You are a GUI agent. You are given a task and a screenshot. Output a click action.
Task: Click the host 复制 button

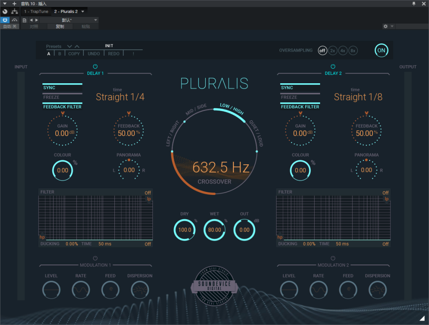(60, 26)
